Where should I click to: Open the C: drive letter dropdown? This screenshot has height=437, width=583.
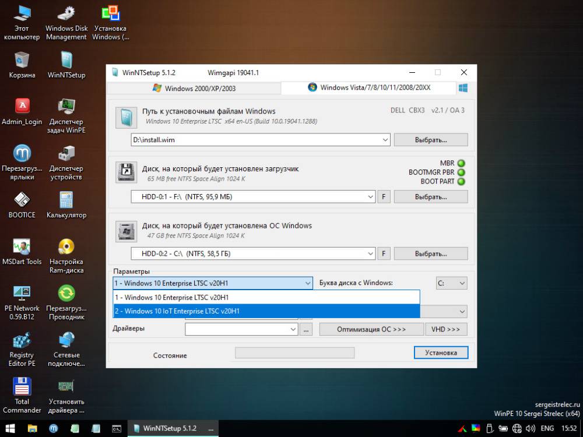(x=451, y=283)
